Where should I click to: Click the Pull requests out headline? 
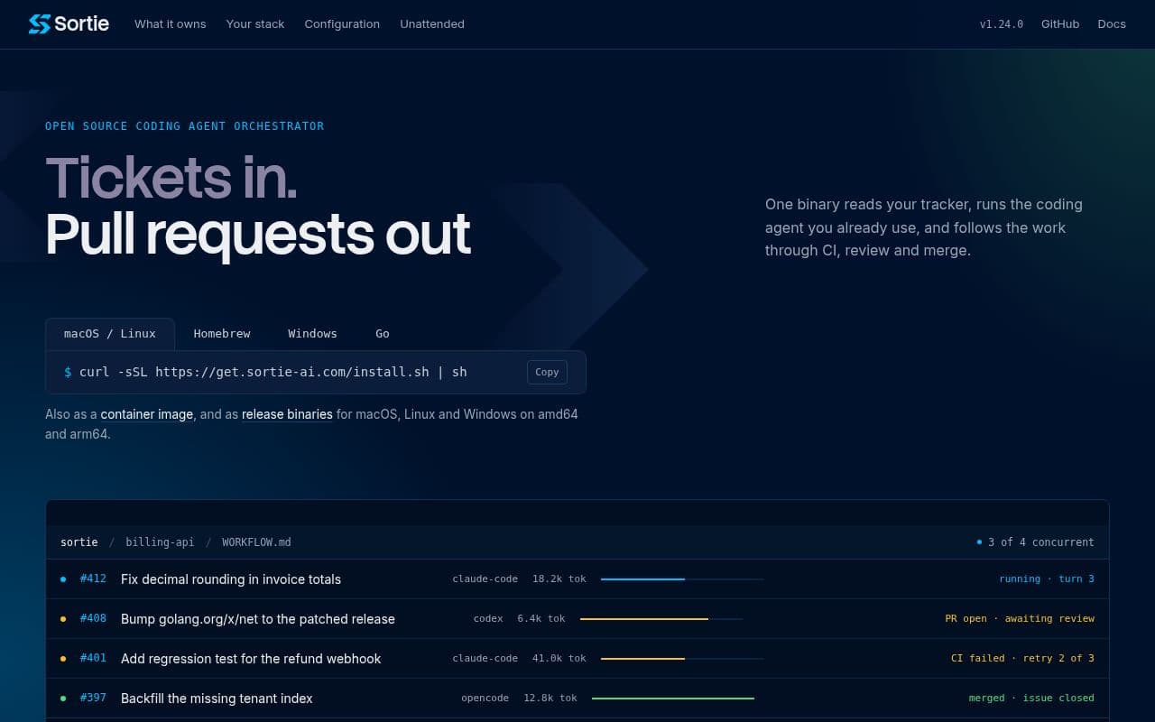(x=258, y=234)
